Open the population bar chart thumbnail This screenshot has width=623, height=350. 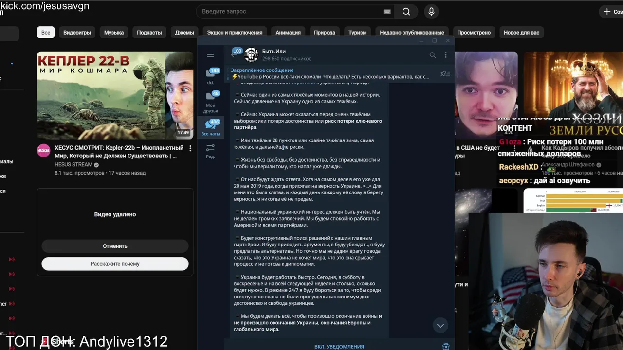[573, 200]
